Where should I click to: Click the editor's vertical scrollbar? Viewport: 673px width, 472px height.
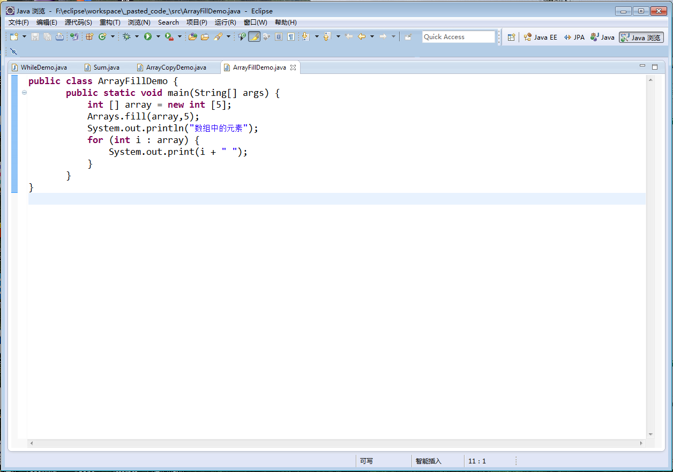tap(650, 257)
